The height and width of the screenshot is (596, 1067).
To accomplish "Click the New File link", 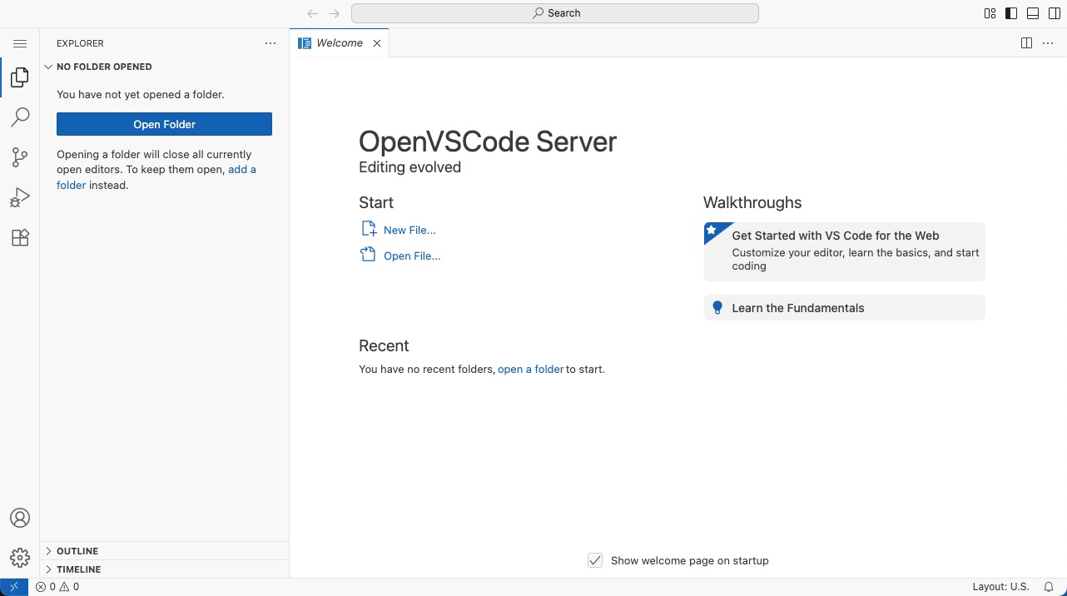I will (409, 230).
